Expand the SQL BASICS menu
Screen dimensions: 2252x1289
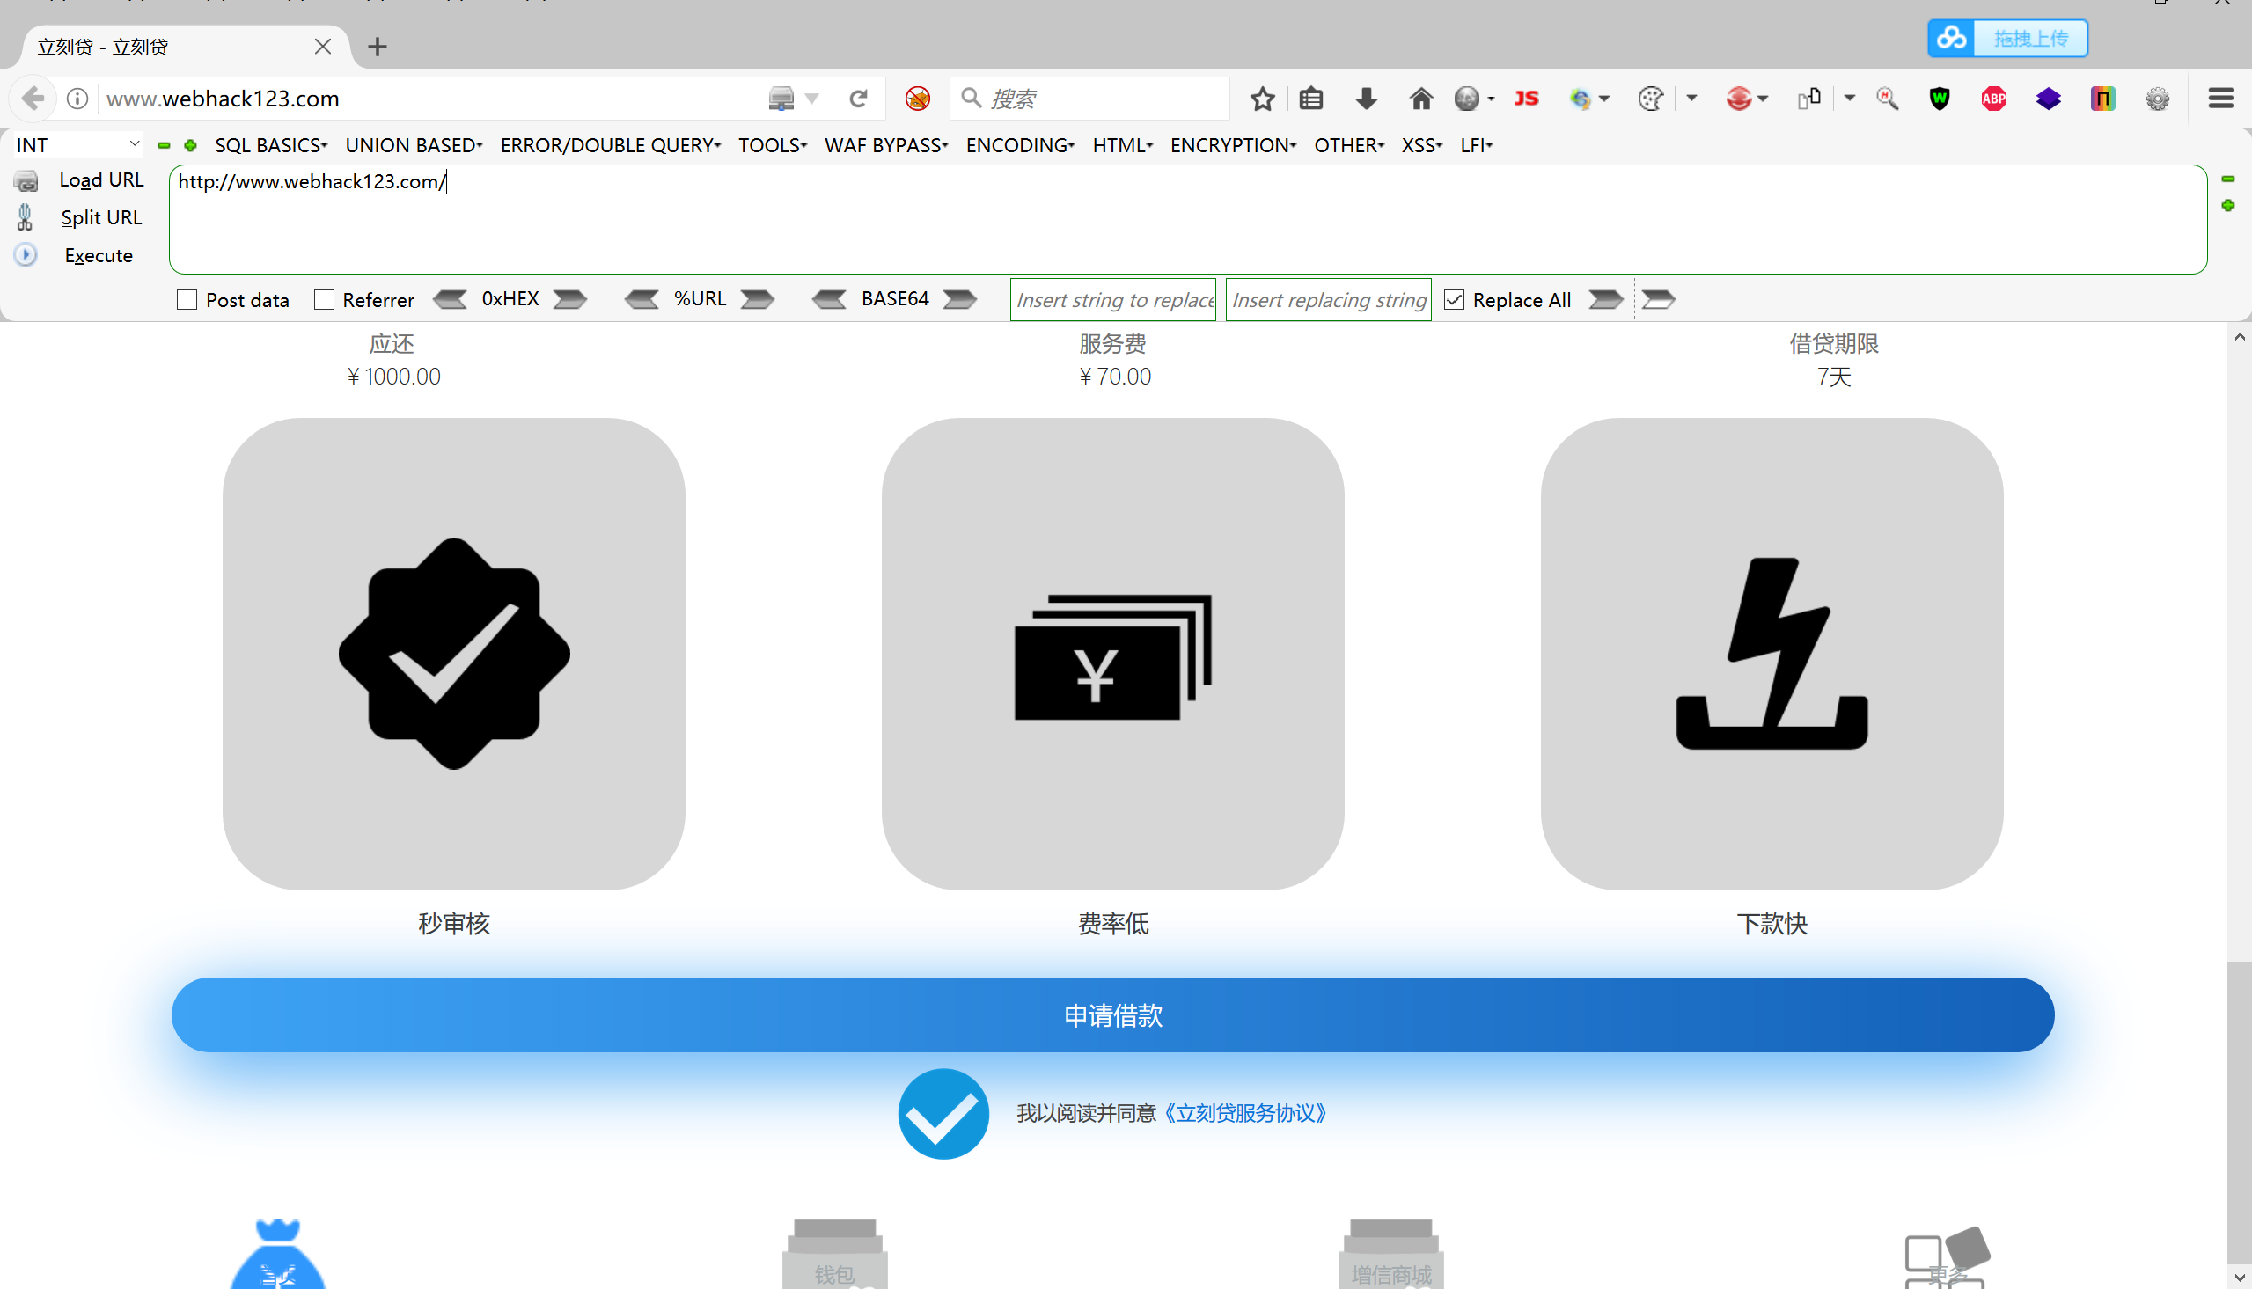click(x=270, y=145)
